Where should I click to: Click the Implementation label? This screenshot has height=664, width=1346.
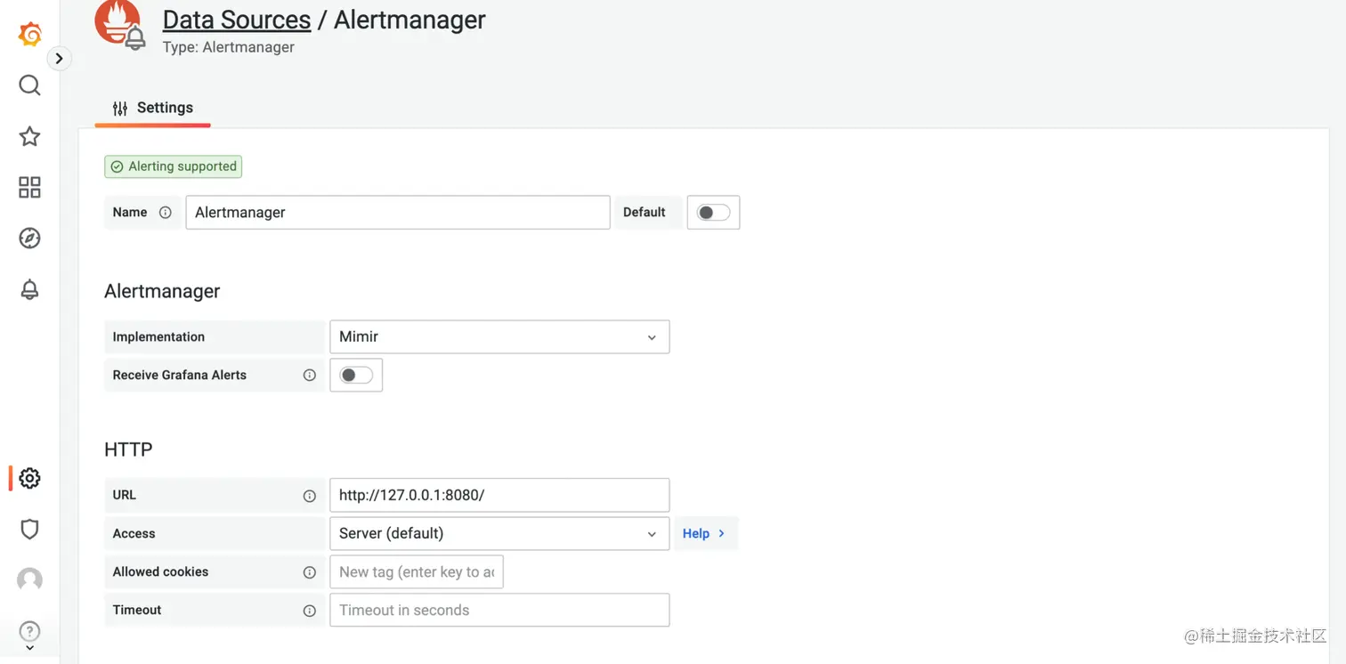click(158, 337)
